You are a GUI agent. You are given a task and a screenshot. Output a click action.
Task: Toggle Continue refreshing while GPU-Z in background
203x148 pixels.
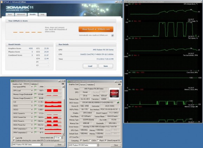pyautogui.click(x=14, y=140)
